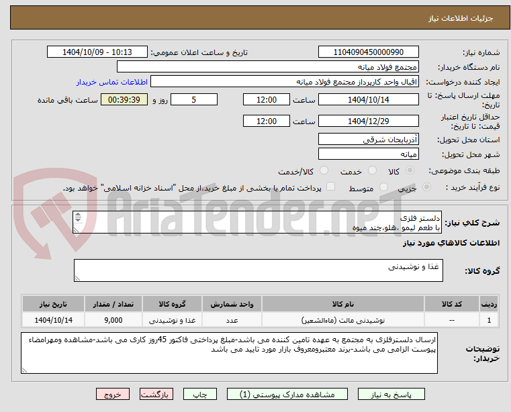This screenshot has height=412, width=511.
Task: Click the اطلاعات کالاهای مورد نیاز heading
Action: tap(451, 243)
